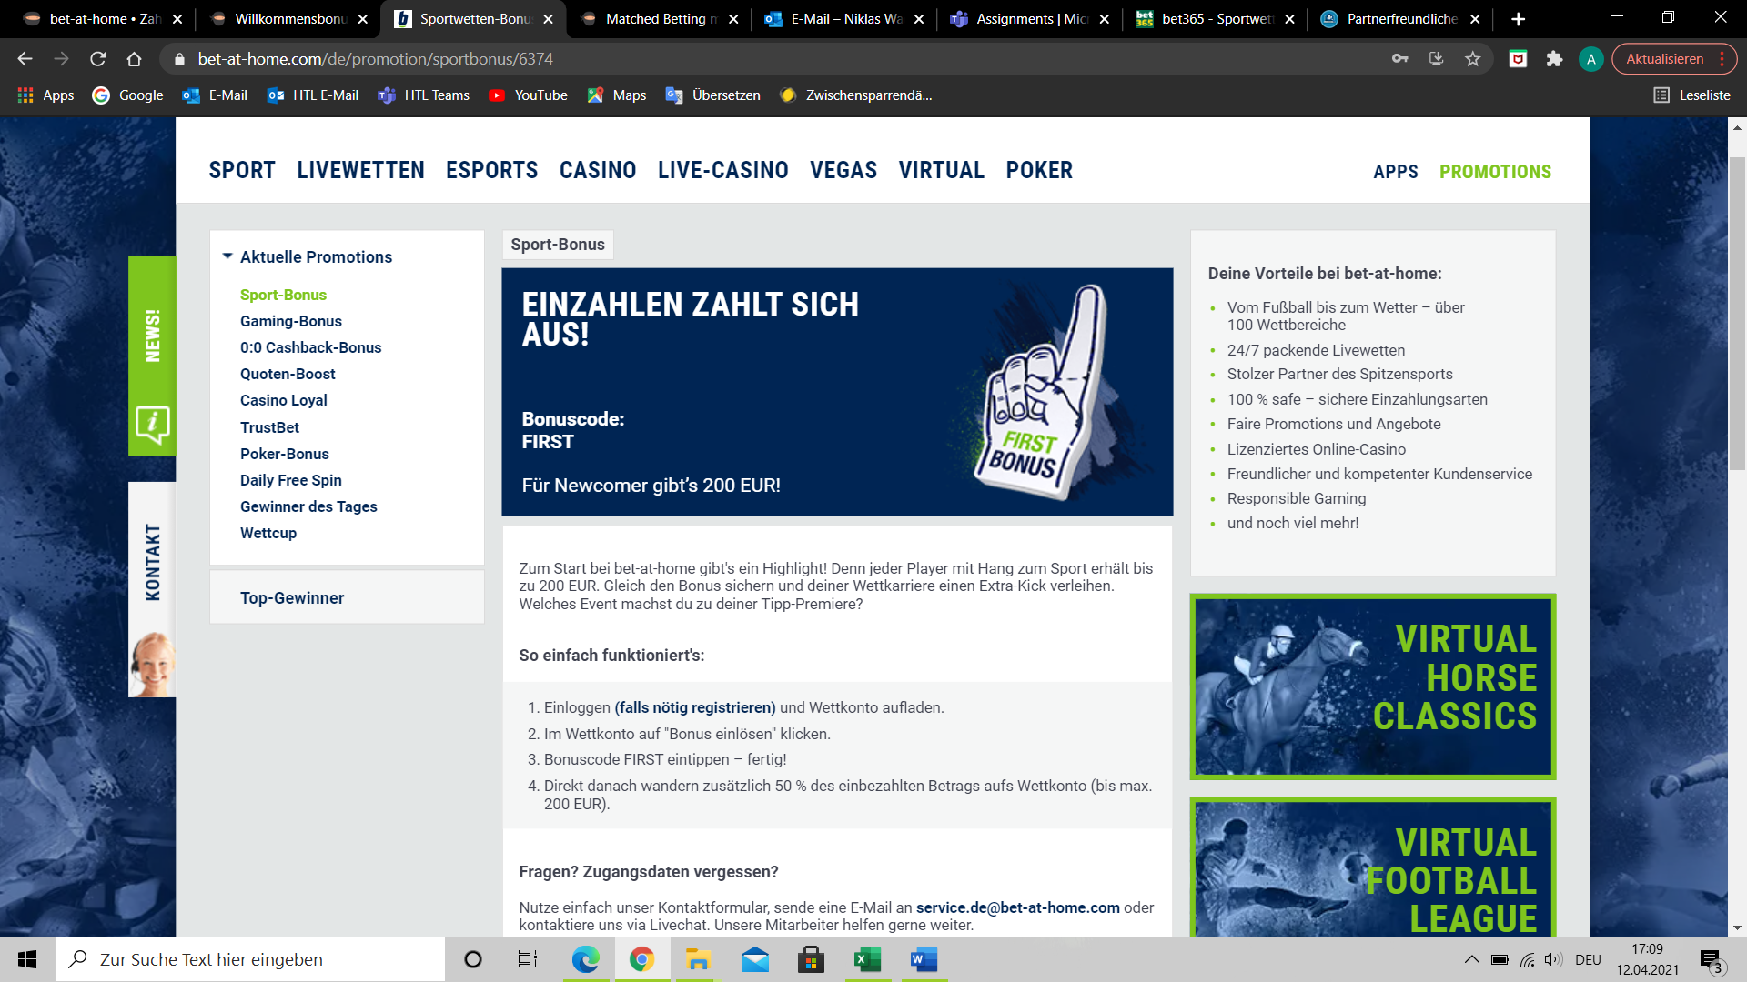Open the green NEWS! side tab
1747x982 pixels.
click(152, 356)
